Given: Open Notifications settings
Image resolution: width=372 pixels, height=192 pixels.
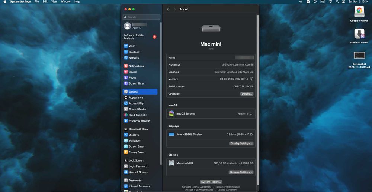Looking at the screenshot, I should [140, 66].
